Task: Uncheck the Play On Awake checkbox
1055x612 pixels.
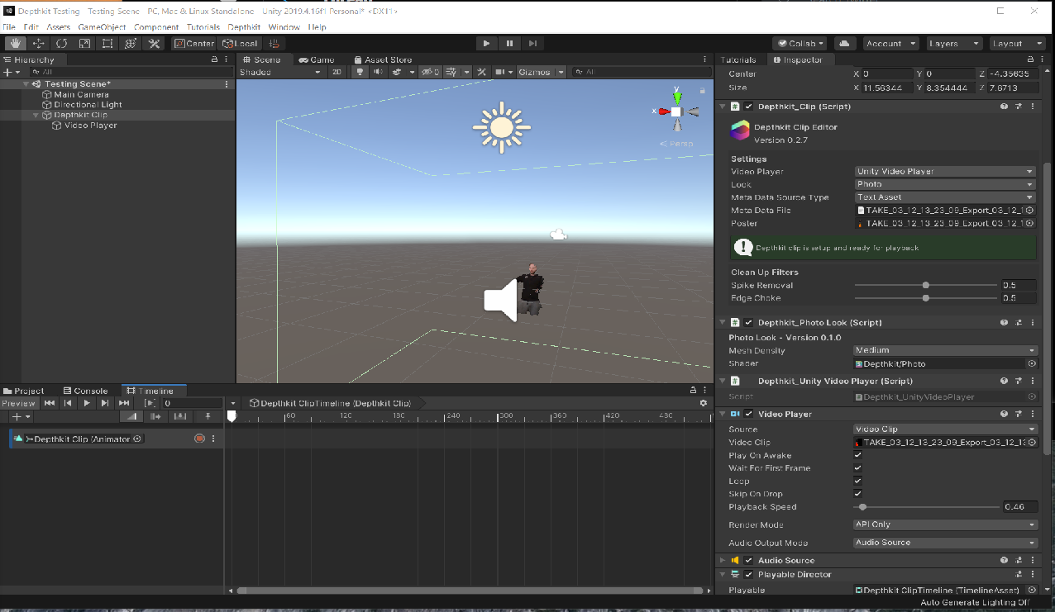Action: (x=857, y=456)
